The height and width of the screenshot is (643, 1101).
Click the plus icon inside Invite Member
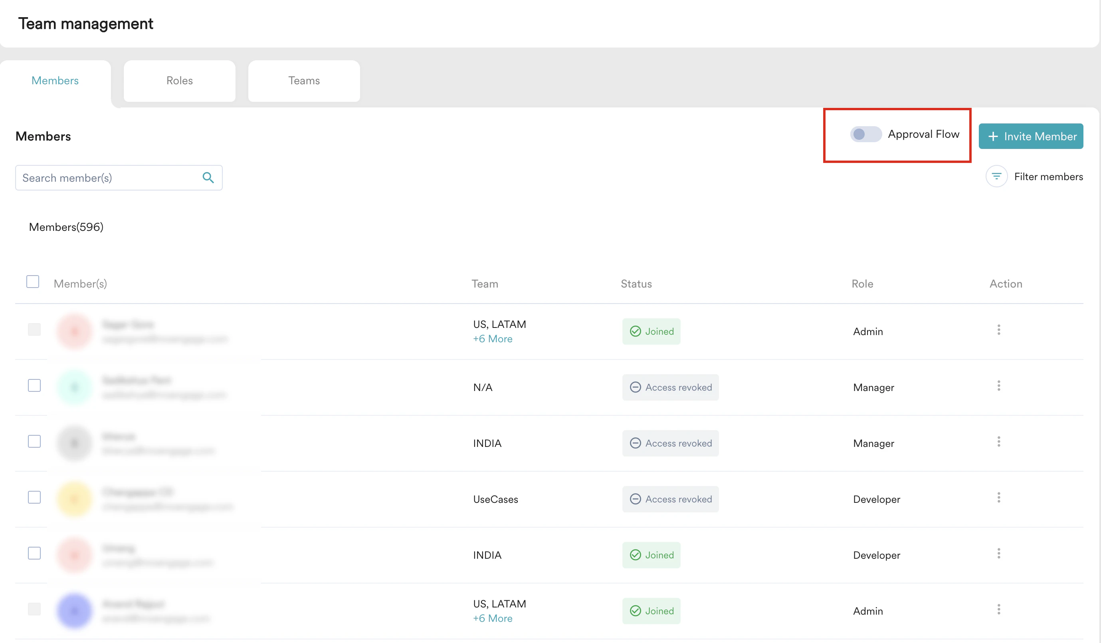[x=994, y=136]
